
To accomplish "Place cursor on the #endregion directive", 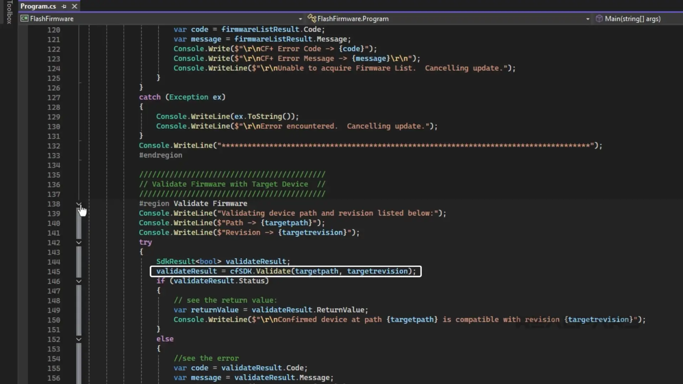I will [160, 155].
